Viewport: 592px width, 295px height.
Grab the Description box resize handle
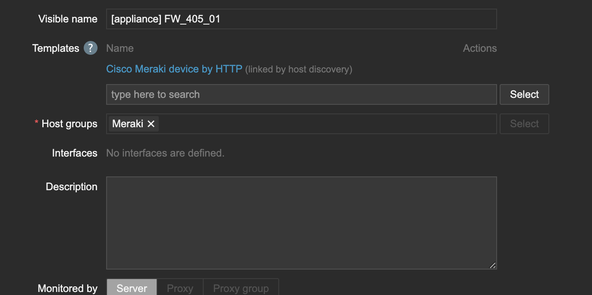point(492,265)
